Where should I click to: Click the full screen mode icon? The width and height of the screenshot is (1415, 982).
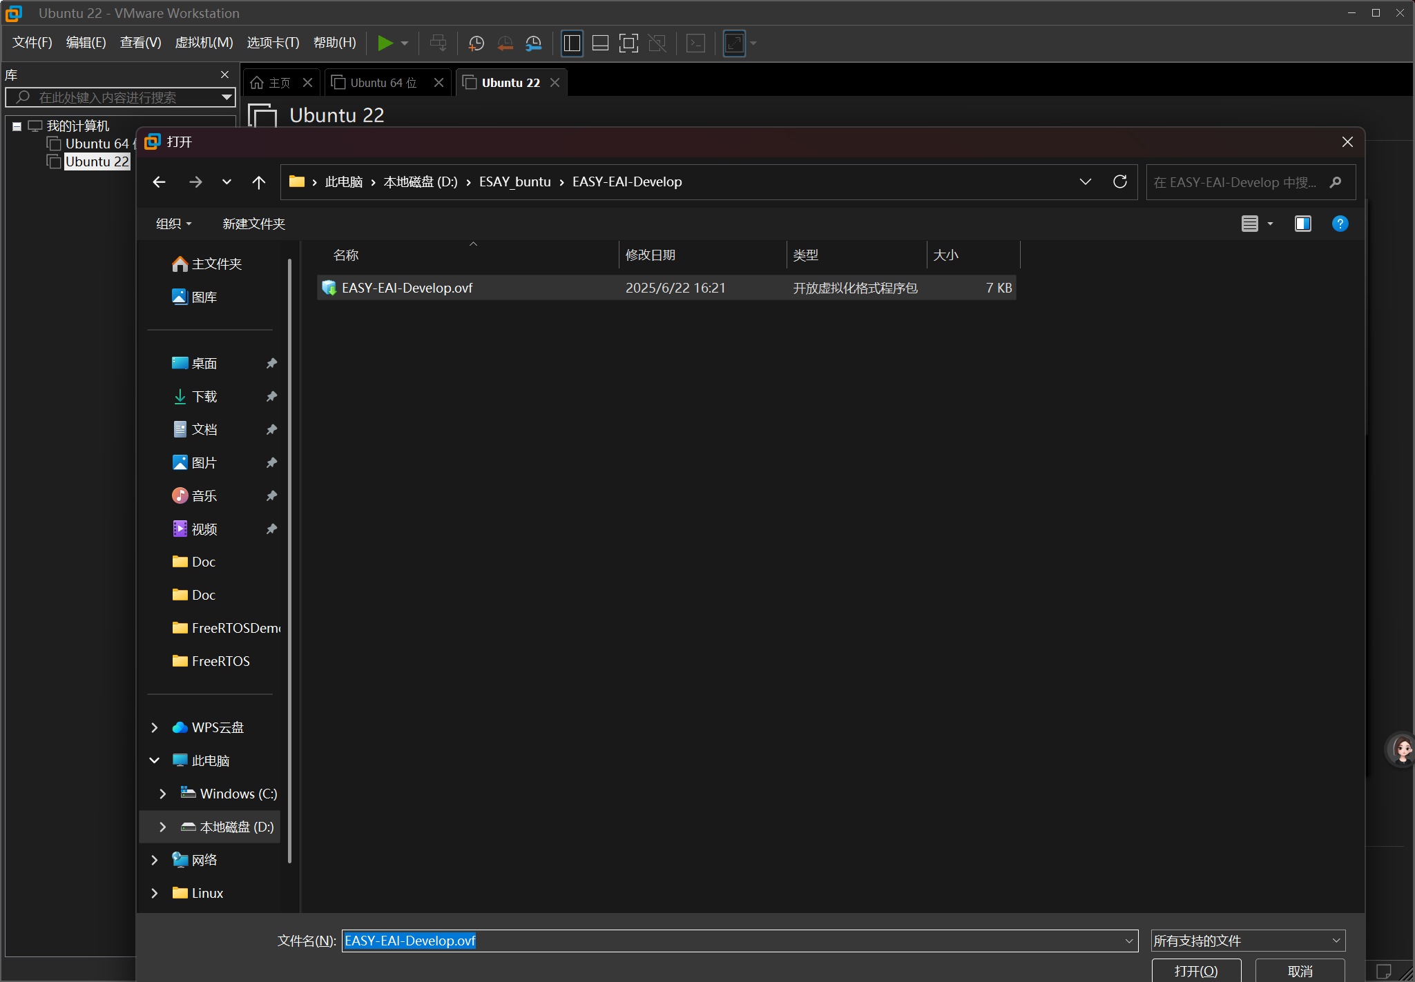click(628, 43)
